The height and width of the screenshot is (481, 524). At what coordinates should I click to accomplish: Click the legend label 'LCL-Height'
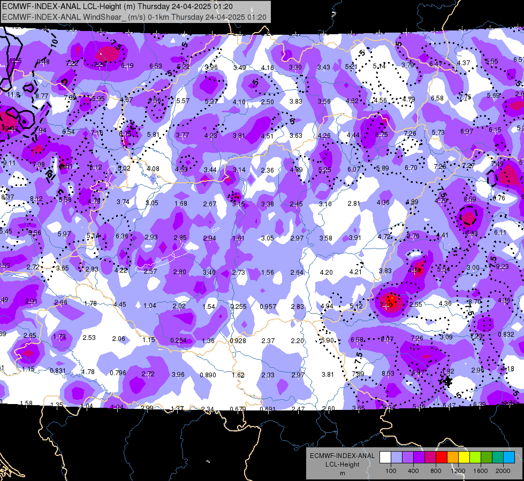click(342, 464)
